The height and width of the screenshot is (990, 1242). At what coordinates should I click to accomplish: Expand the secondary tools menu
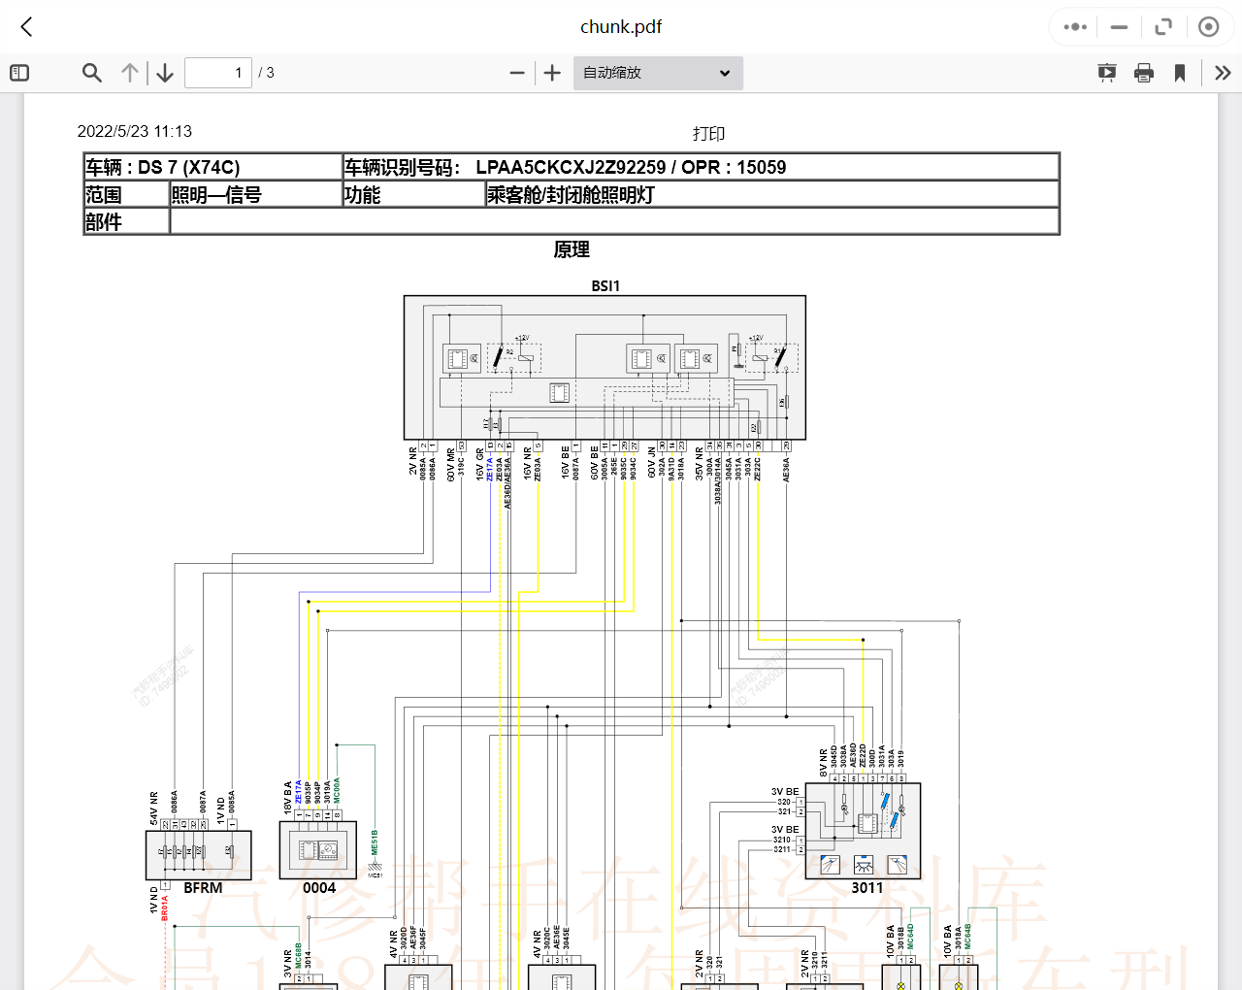1223,73
